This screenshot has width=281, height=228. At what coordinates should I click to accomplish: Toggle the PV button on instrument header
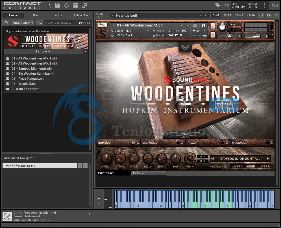(271, 35)
